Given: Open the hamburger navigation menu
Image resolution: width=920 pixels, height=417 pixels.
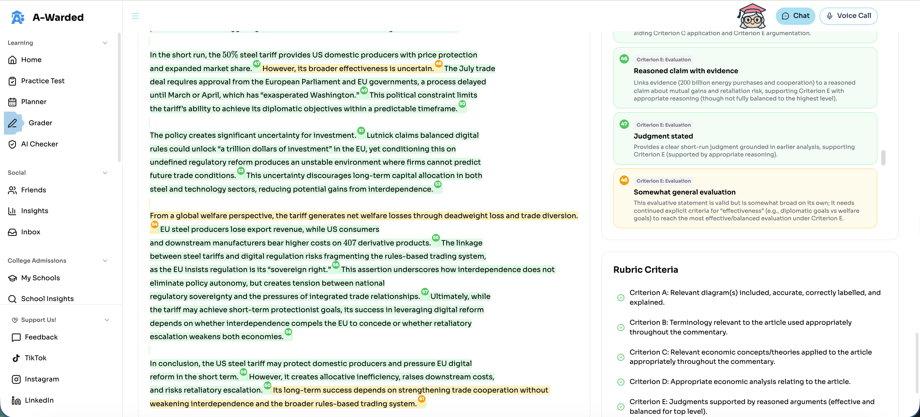Looking at the screenshot, I should (x=135, y=16).
